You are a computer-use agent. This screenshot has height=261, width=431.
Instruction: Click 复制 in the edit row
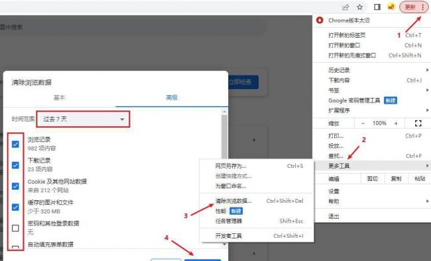coord(396,179)
